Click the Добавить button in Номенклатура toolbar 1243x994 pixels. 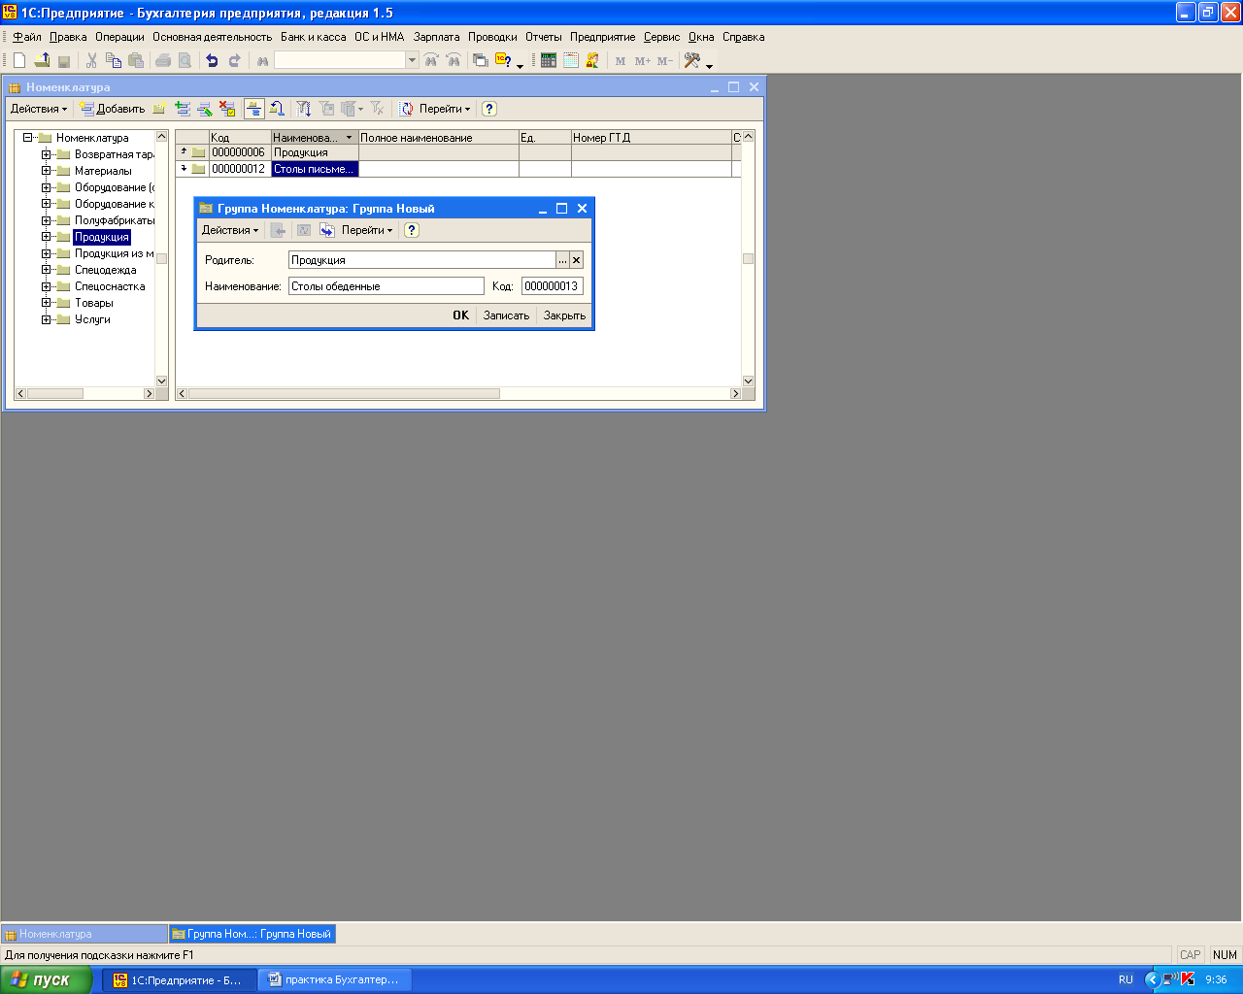point(113,109)
